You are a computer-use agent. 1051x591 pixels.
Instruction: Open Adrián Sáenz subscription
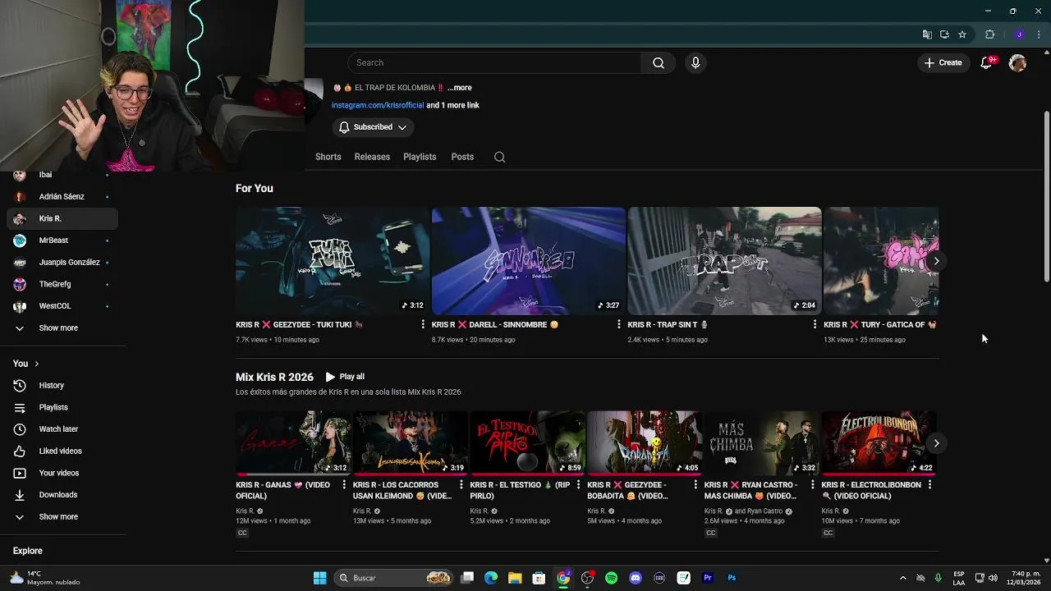click(62, 197)
